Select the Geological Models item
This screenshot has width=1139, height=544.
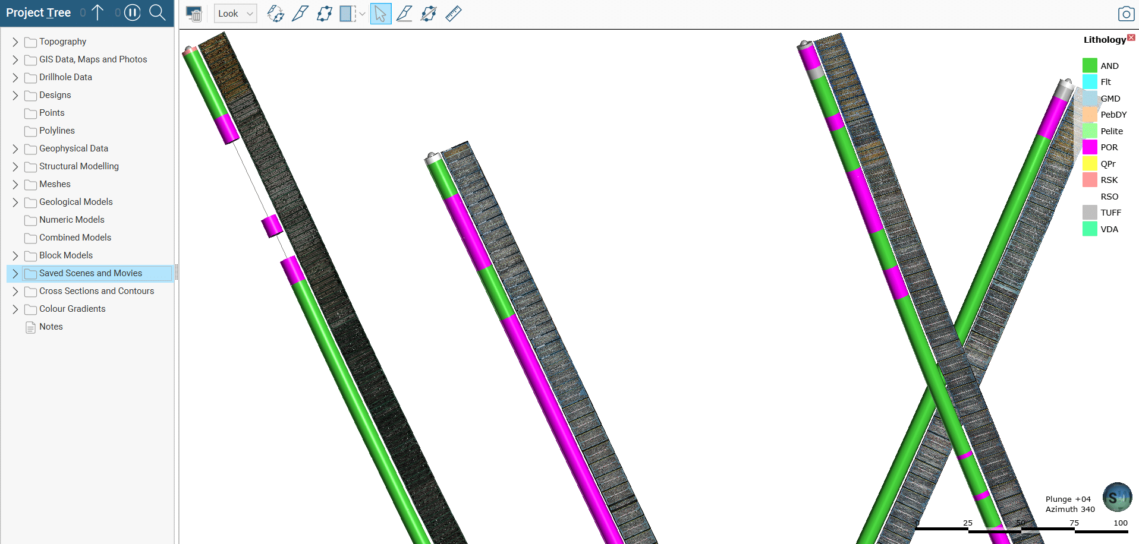coord(76,202)
